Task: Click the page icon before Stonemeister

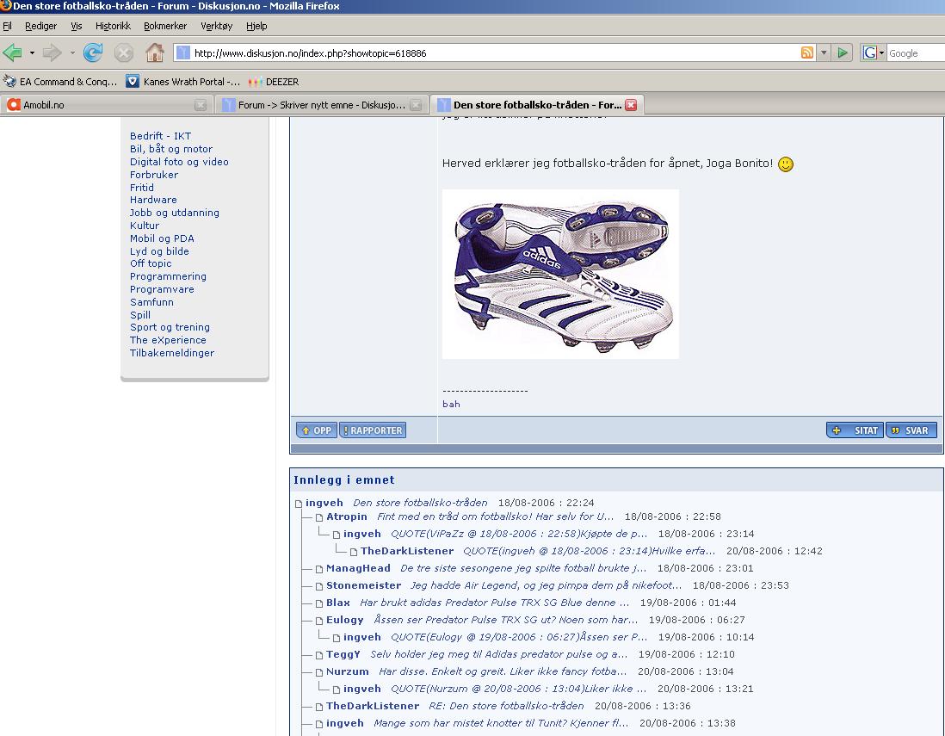Action: 319,586
